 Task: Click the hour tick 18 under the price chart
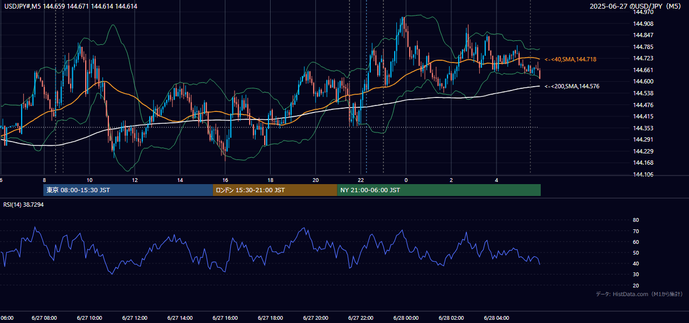pos(271,180)
